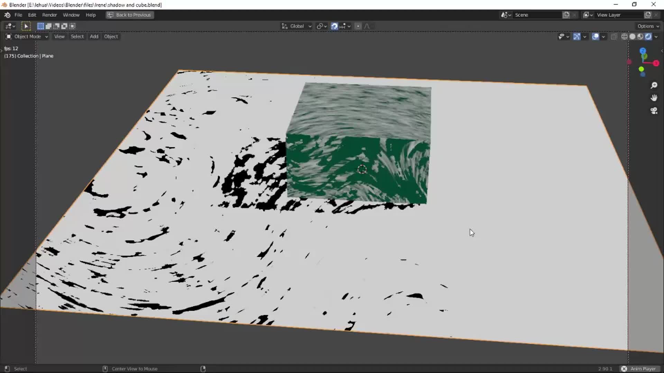The width and height of the screenshot is (664, 373).
Task: Switch to material preview shading
Action: (x=640, y=37)
